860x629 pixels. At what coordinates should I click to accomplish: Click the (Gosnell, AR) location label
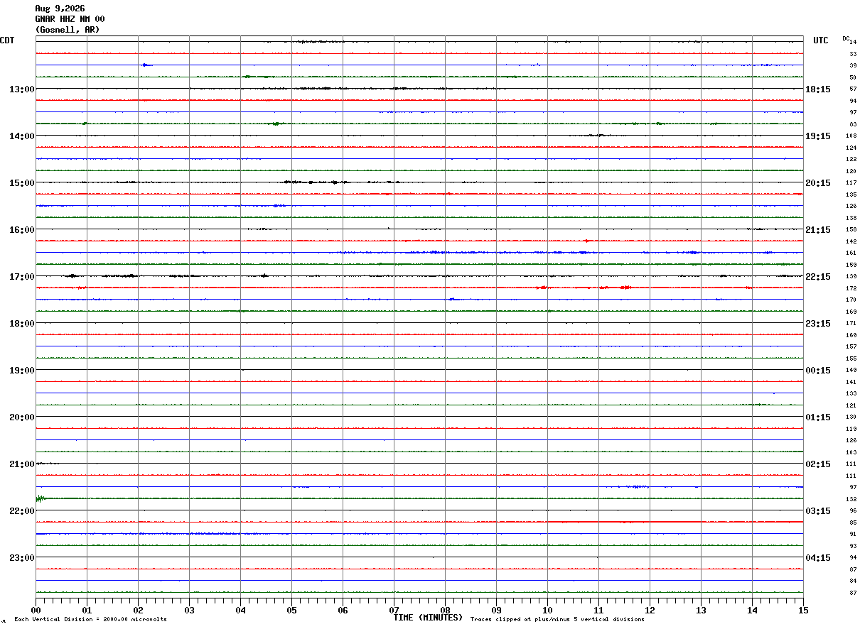pos(68,30)
